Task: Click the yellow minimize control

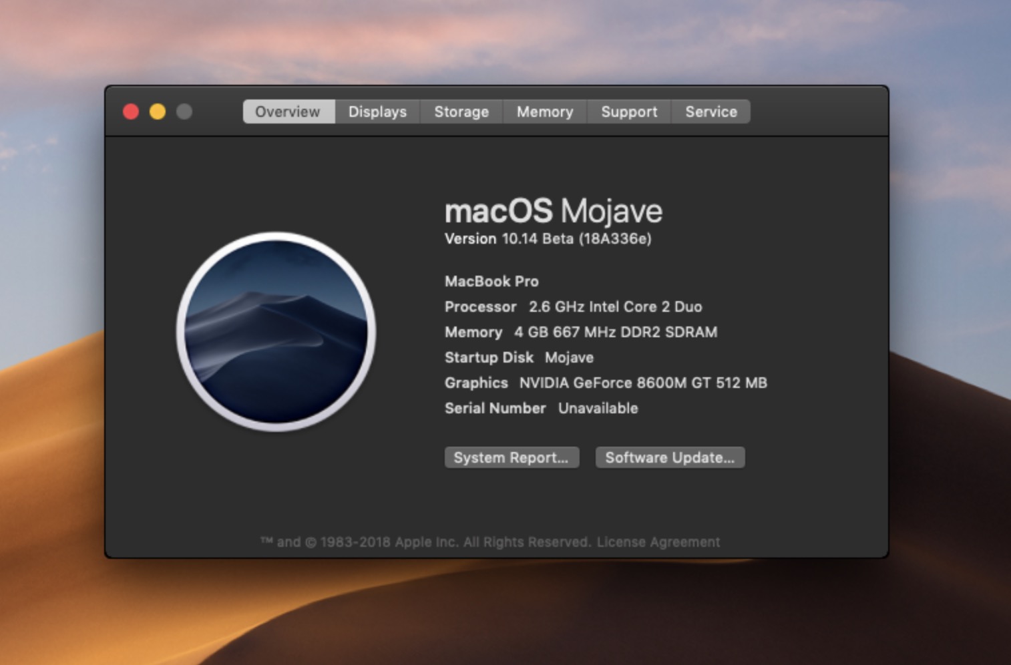Action: pos(157,112)
